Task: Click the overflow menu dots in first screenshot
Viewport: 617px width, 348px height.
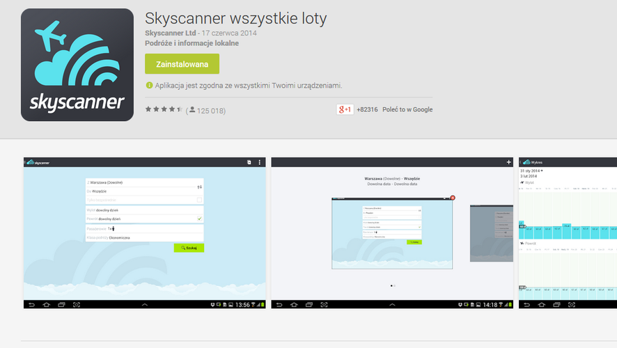Action: coord(259,162)
